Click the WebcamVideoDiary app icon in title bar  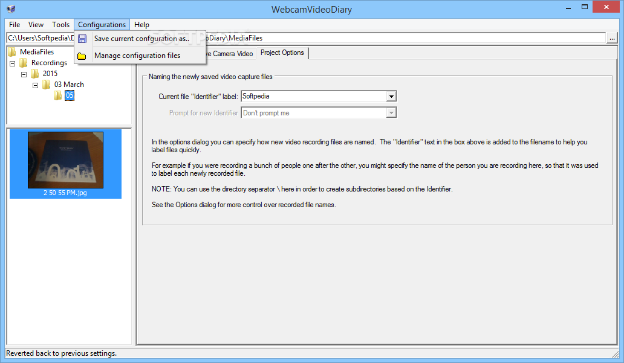pyautogui.click(x=11, y=8)
